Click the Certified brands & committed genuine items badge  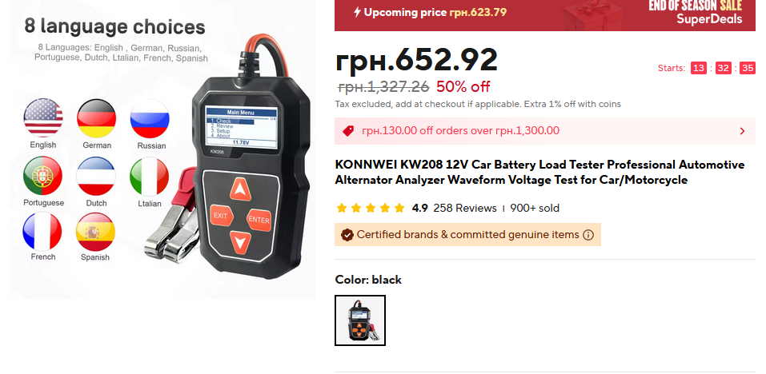[x=467, y=234]
